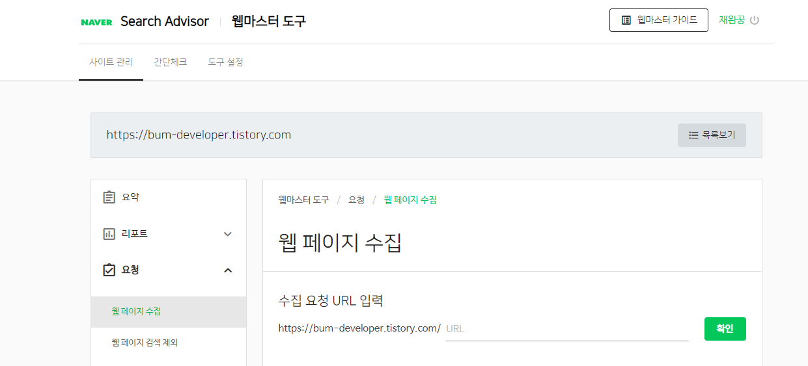
Task: Click the 요청 sidebar menu
Action: point(169,270)
